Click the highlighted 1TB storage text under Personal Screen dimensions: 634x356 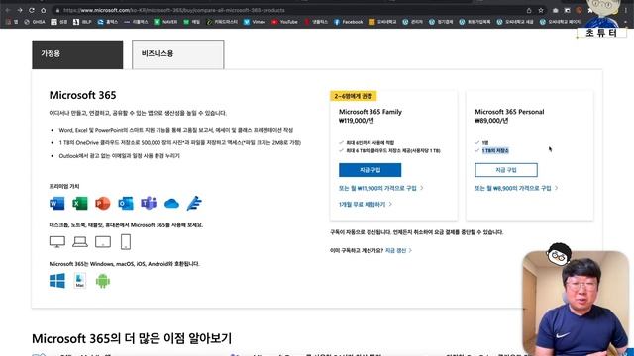tap(495, 150)
